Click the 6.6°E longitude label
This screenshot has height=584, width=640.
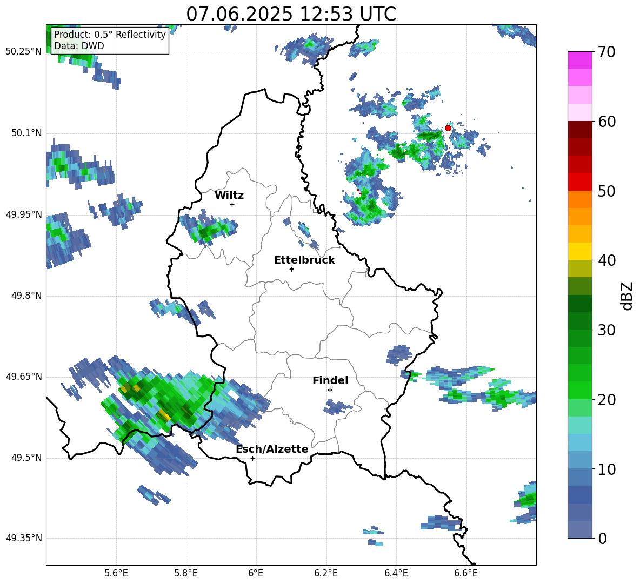466,573
